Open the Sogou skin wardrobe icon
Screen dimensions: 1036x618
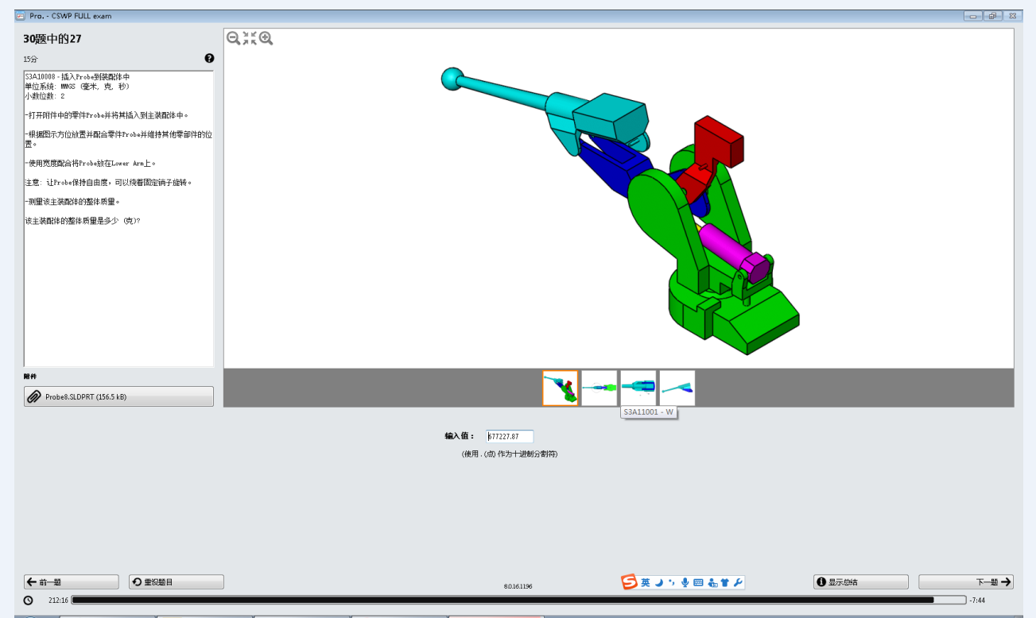tap(725, 582)
